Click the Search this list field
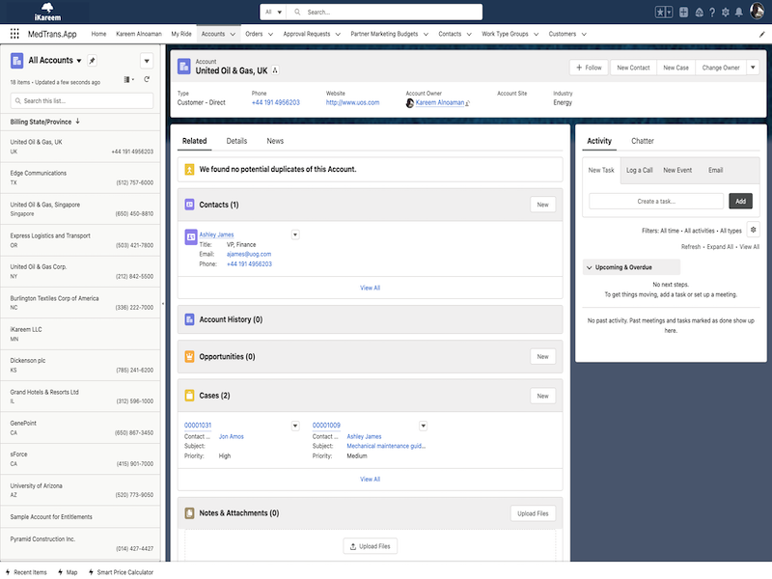Screen dimensions: 772x579 [x=82, y=101]
